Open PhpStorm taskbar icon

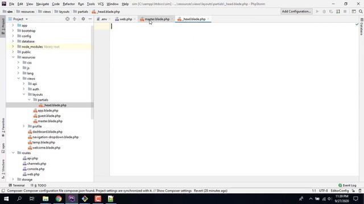click(72, 199)
